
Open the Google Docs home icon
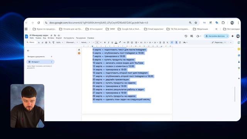coord(27,36)
